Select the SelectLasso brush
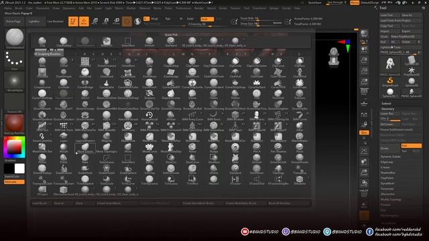 pos(107,159)
